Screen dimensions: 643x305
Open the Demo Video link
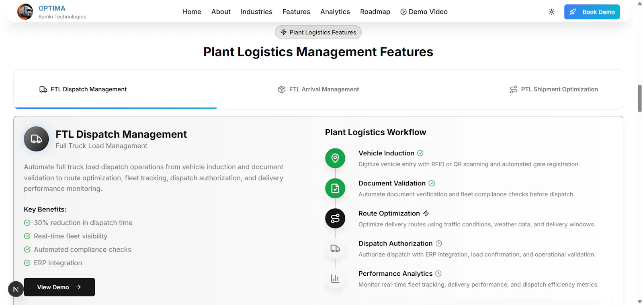(424, 12)
